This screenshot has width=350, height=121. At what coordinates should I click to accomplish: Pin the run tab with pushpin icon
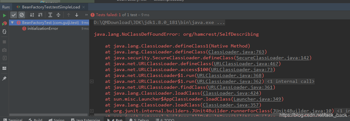(x=4, y=78)
